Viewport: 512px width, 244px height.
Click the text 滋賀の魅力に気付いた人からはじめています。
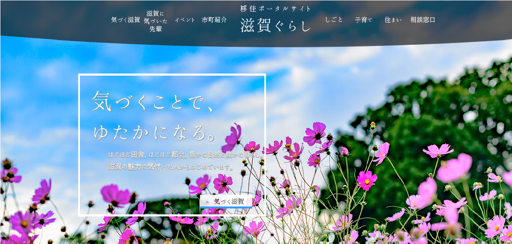tap(171, 167)
